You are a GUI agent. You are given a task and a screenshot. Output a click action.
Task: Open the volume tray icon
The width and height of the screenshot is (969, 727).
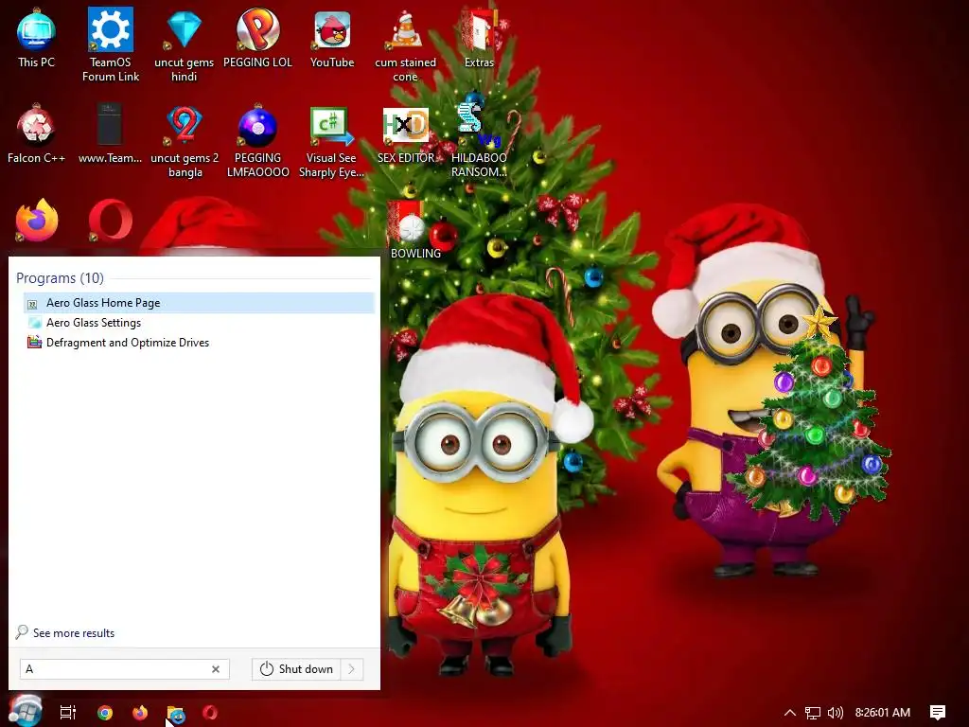pos(835,713)
